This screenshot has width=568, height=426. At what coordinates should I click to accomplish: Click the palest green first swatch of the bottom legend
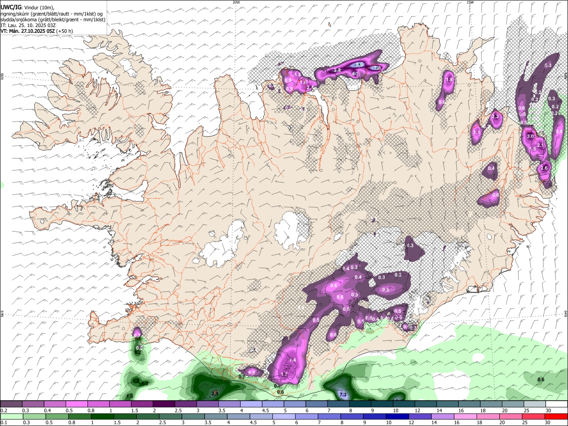click(11, 416)
